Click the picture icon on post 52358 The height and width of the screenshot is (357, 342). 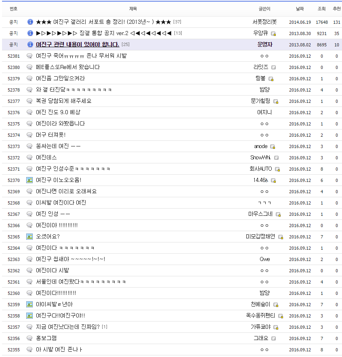(29, 316)
